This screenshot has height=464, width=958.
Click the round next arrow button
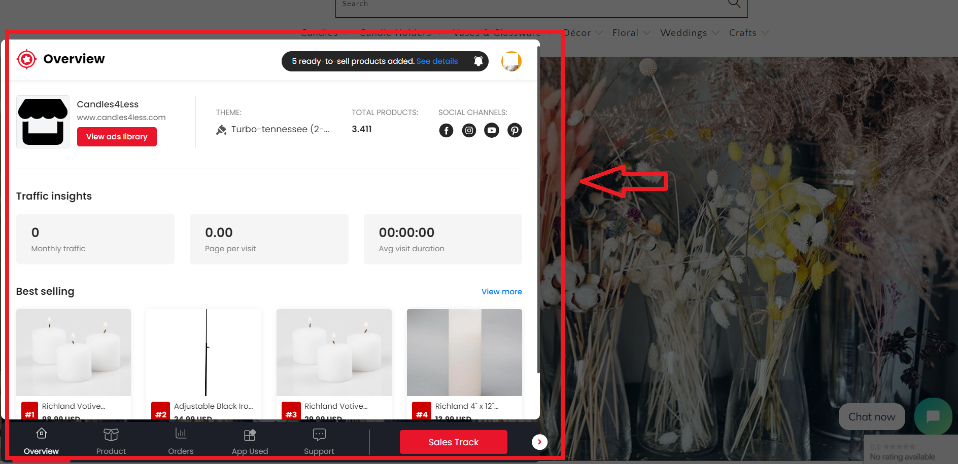click(x=539, y=442)
